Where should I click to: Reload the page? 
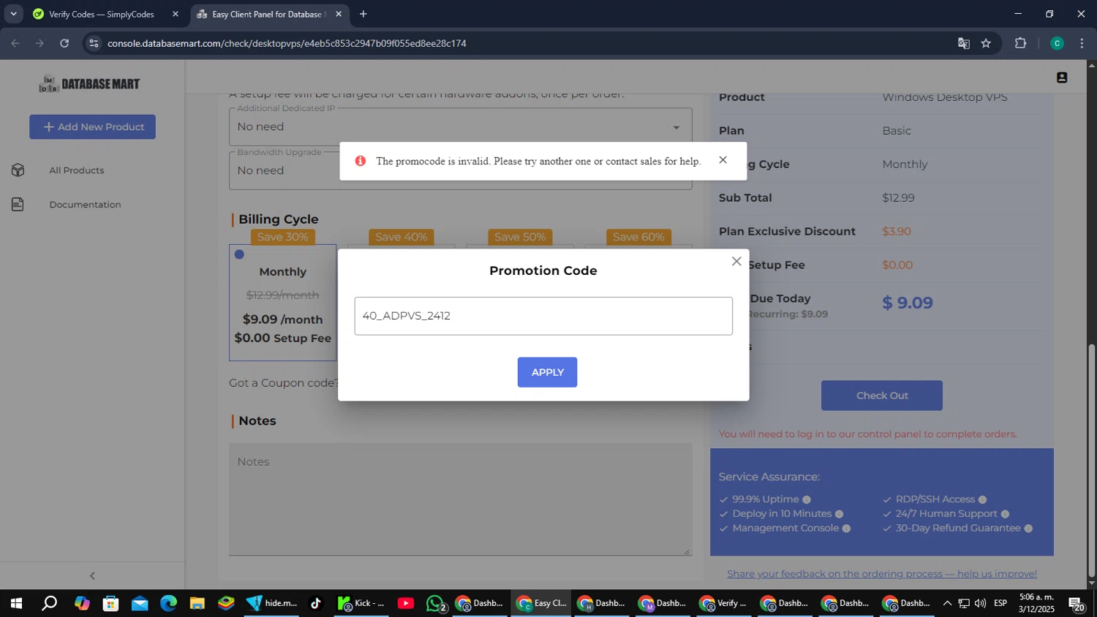[64, 43]
